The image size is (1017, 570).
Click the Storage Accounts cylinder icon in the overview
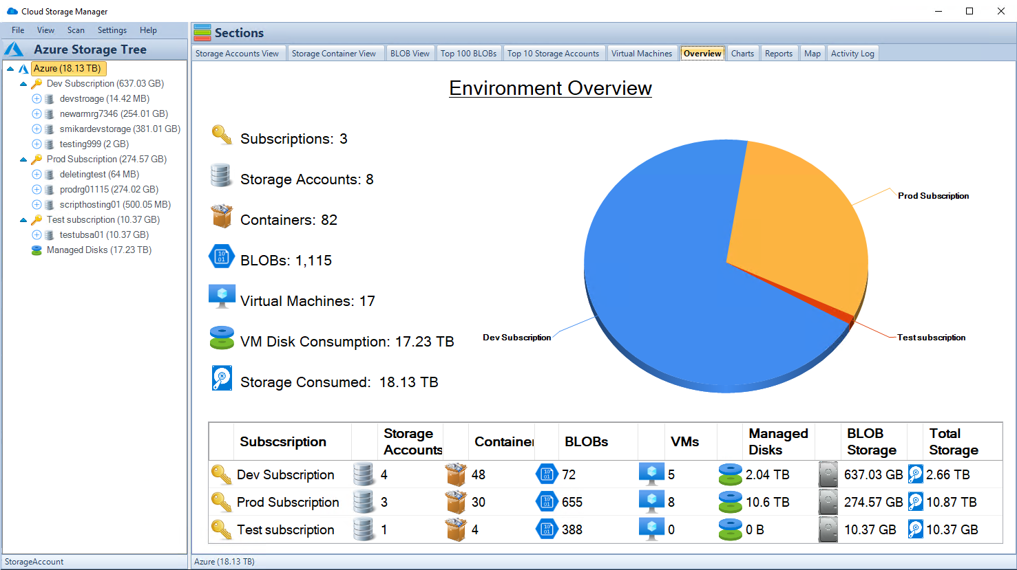pos(221,175)
